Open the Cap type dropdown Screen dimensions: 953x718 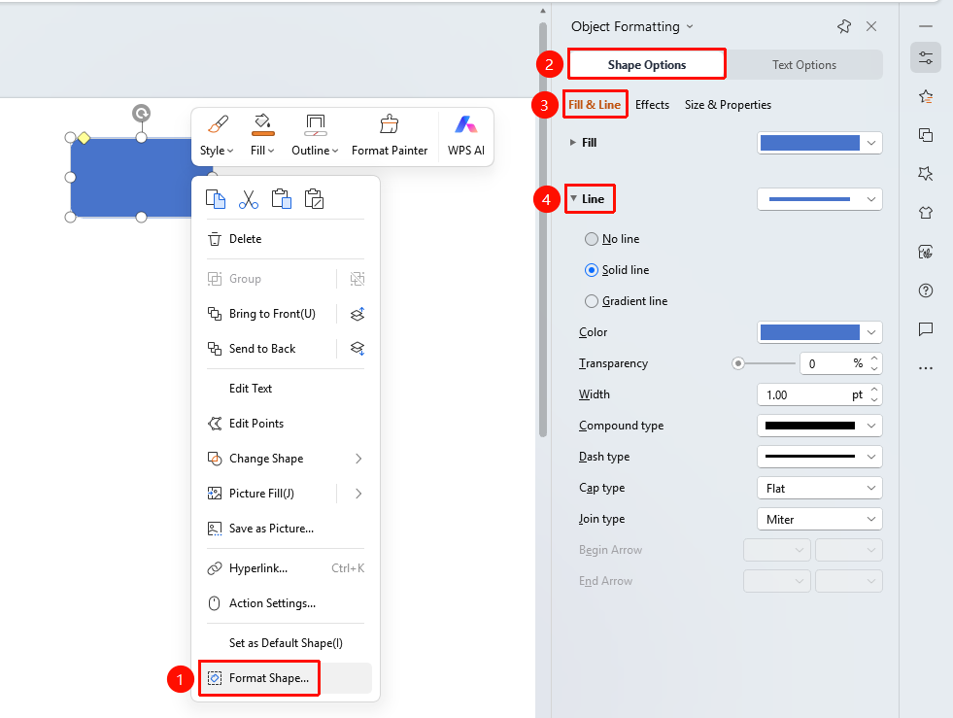(x=819, y=488)
